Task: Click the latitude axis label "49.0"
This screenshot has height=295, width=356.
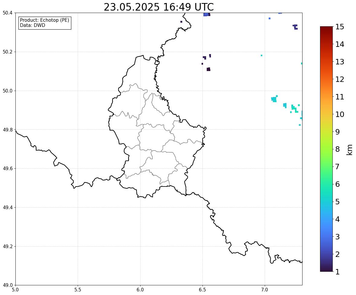Action: tap(8, 285)
